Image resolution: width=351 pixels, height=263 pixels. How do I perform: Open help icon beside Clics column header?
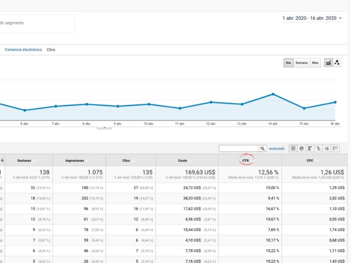[x=134, y=160]
